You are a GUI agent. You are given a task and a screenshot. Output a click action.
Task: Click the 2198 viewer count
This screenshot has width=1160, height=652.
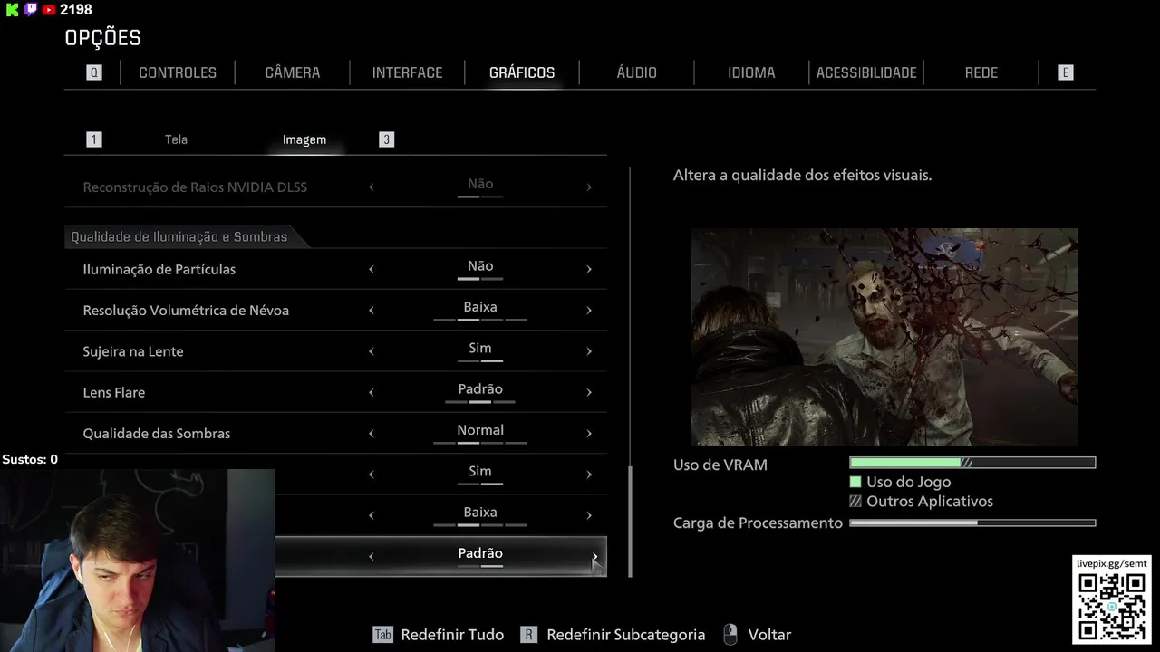pos(76,9)
